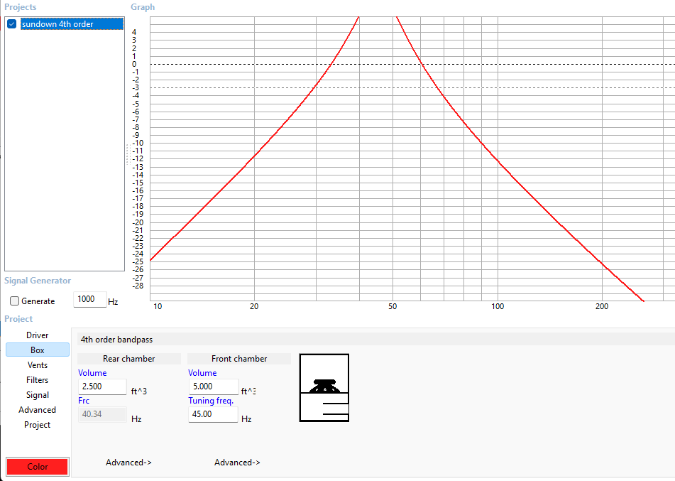Go to the Vents tab
Viewport: 675px width, 481px height.
pos(38,365)
